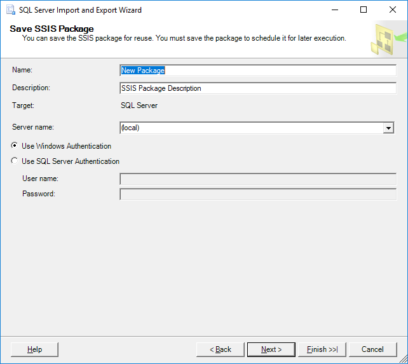Proceed with the Next button
This screenshot has height=364, width=408.
[x=271, y=349]
